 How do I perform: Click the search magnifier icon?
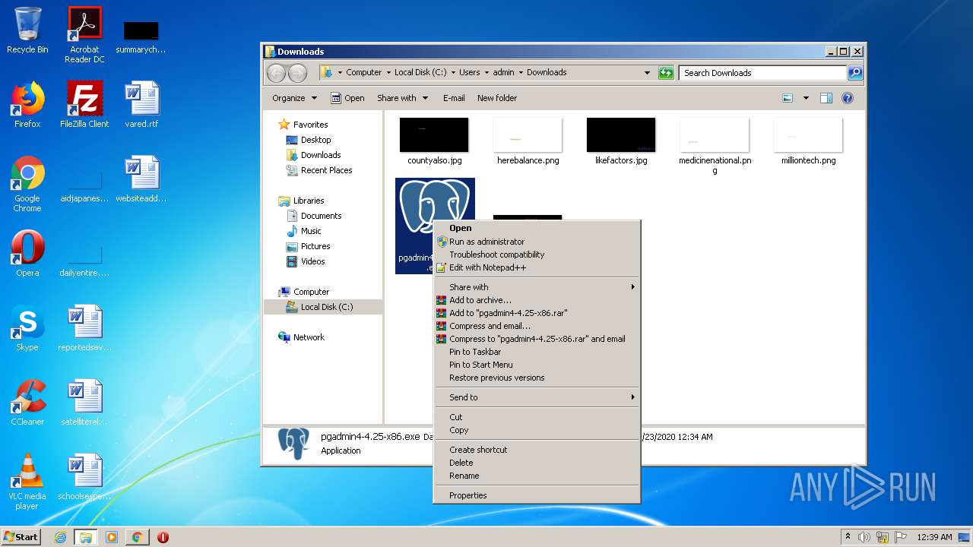[855, 73]
